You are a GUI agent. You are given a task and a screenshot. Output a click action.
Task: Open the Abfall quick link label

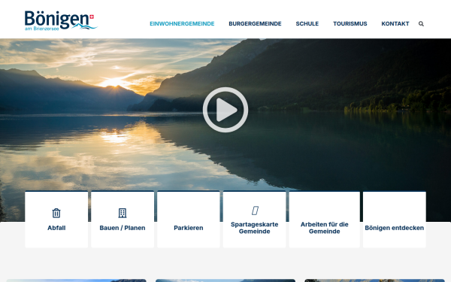[56, 228]
